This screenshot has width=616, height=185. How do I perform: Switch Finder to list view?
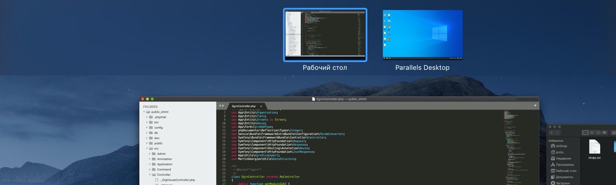click(x=592, y=132)
